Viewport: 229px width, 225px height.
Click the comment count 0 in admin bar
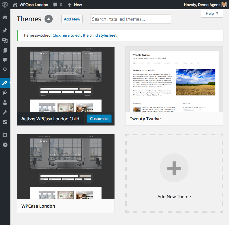(61, 5)
